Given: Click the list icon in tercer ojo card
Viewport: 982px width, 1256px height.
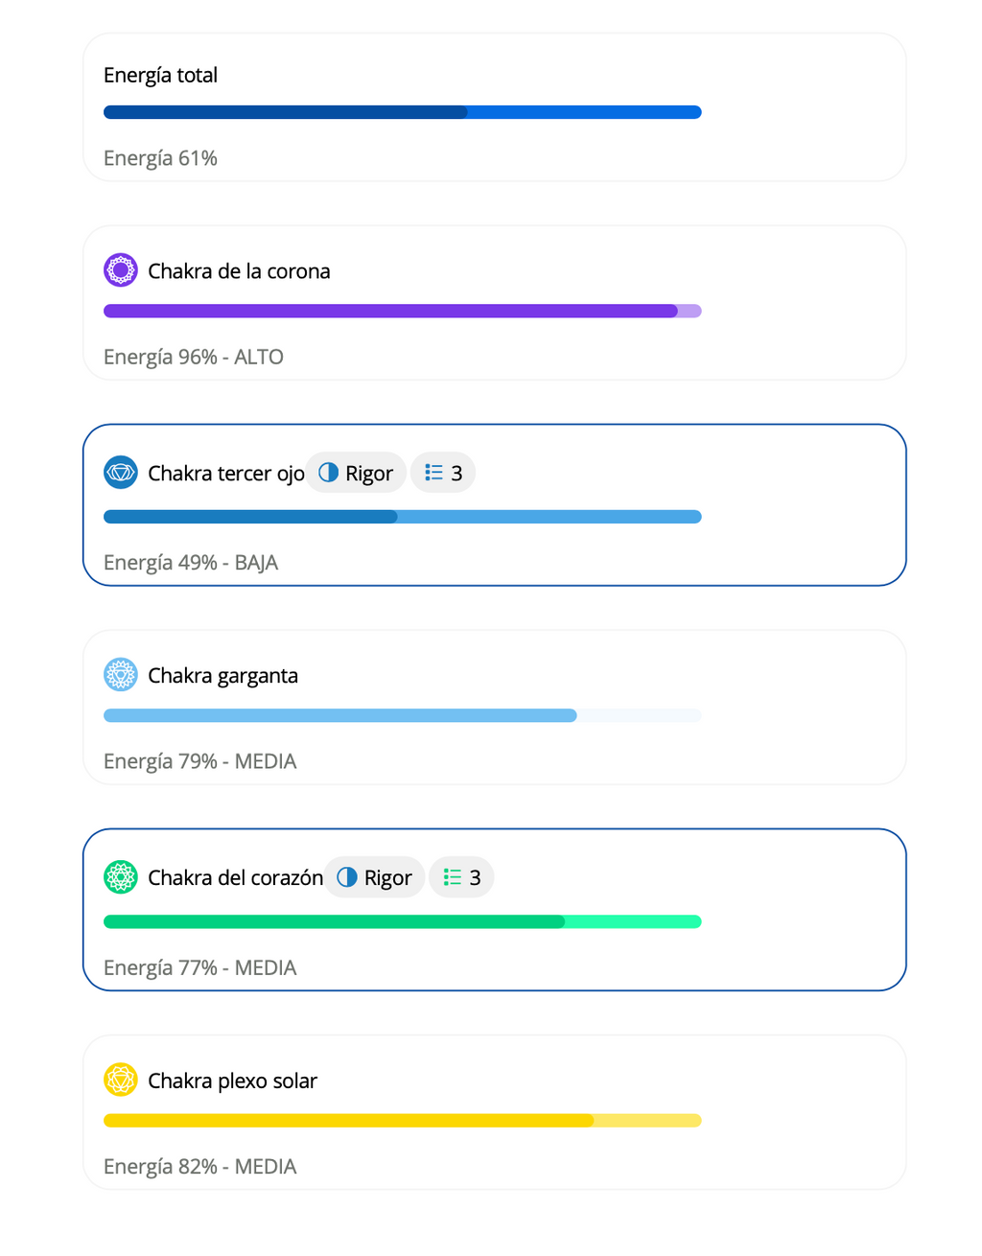Looking at the screenshot, I should (433, 473).
